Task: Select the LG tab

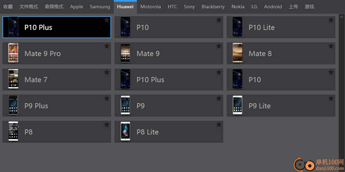Action: 254,7
